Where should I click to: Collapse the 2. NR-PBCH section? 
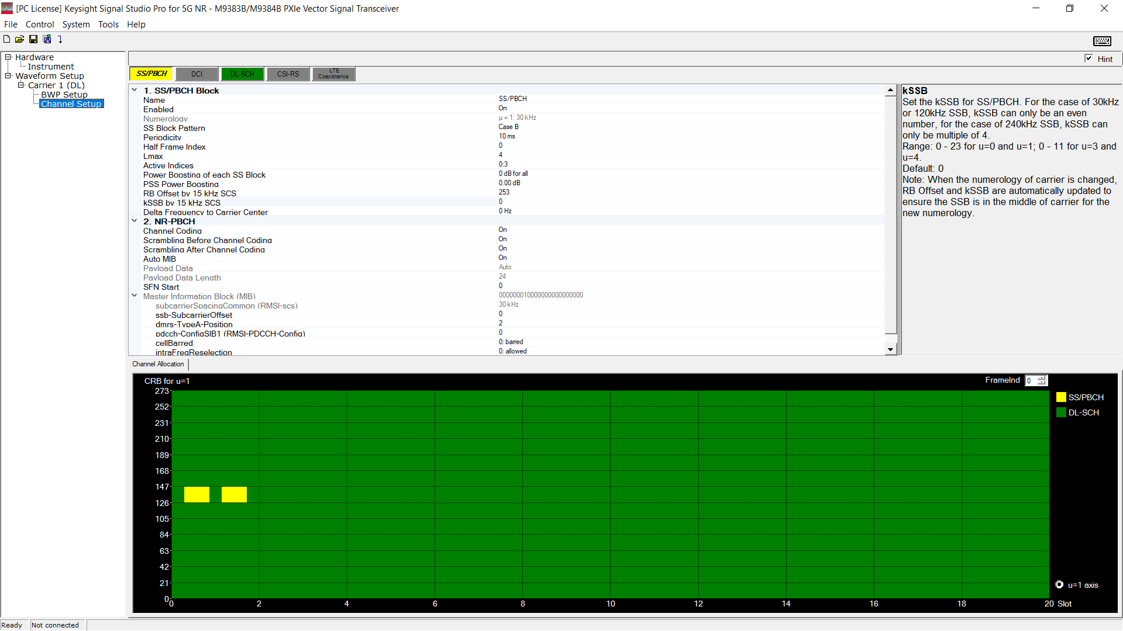tap(135, 221)
